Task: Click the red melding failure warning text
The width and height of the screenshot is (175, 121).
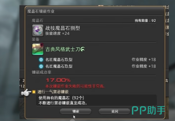Action: point(75,86)
